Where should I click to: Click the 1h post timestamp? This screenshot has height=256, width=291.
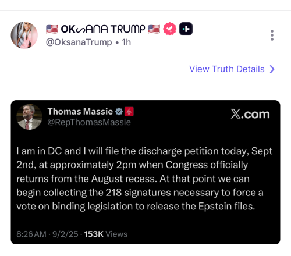[x=126, y=42]
